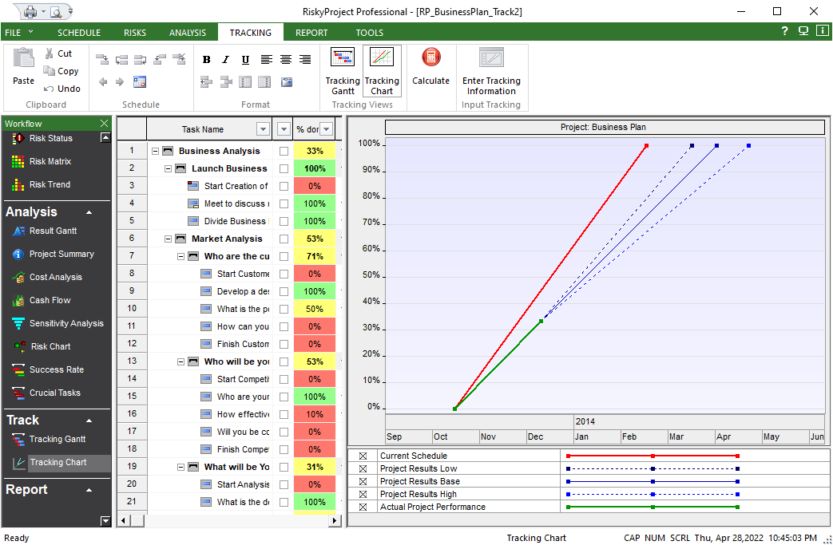Screen dimensions: 833x545
Task: Click Enter Tracking Information in the ribbon
Action: pyautogui.click(x=491, y=71)
